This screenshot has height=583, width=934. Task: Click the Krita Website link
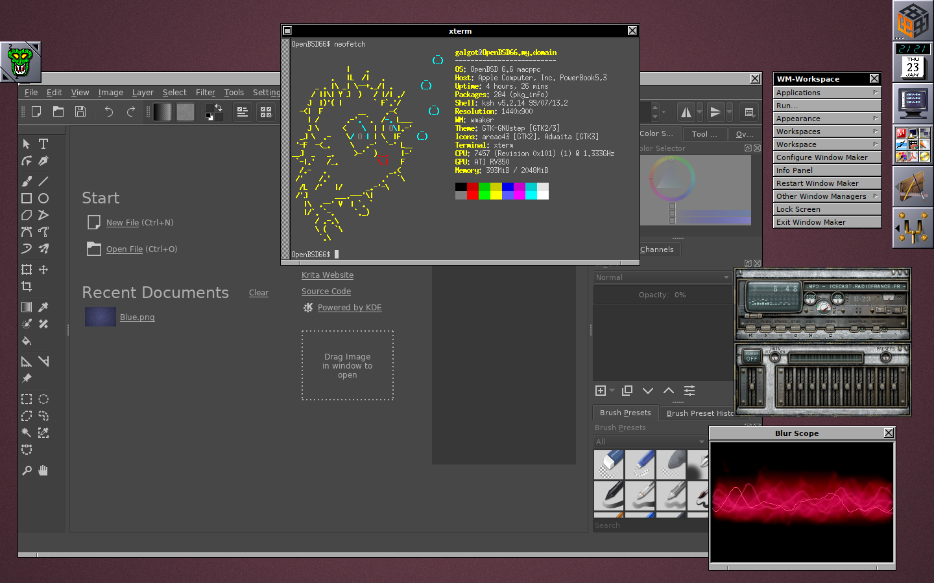(x=328, y=275)
